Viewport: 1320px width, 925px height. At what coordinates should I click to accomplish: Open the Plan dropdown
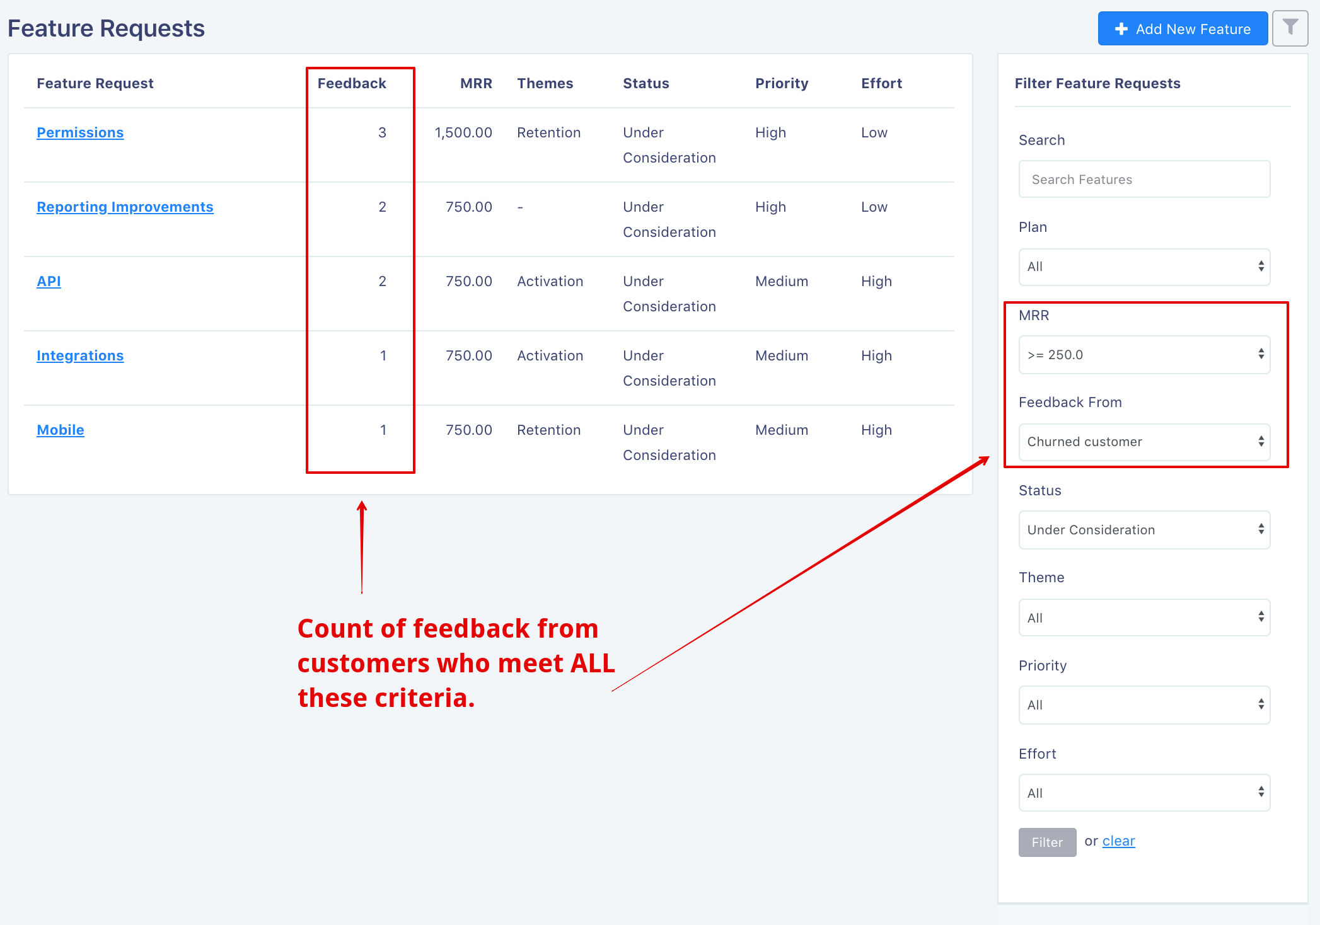pyautogui.click(x=1144, y=267)
